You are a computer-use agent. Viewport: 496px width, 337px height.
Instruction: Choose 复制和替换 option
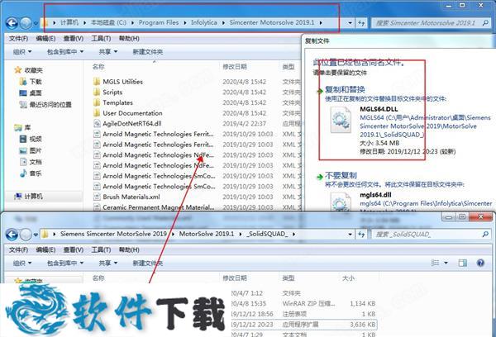pos(345,89)
